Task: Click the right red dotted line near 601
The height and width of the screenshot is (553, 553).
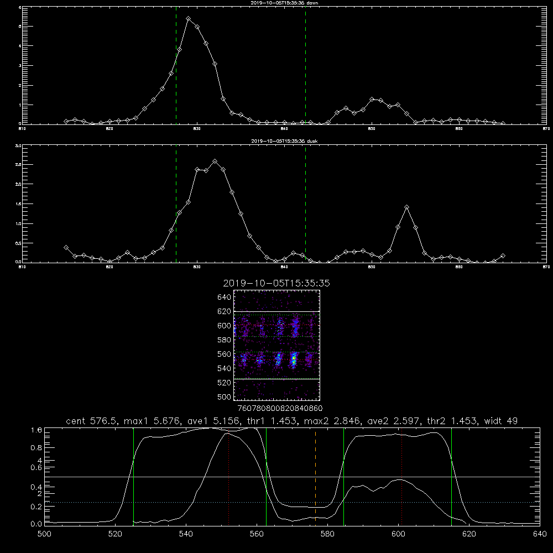Action: click(401, 476)
